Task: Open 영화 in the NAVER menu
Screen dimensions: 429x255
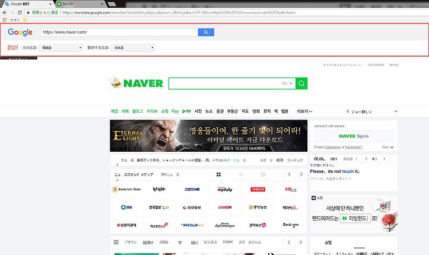Action: tap(256, 111)
